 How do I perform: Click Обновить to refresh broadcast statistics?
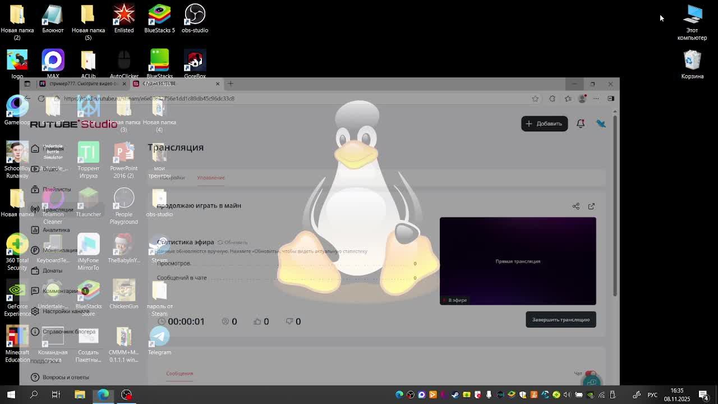pos(233,242)
